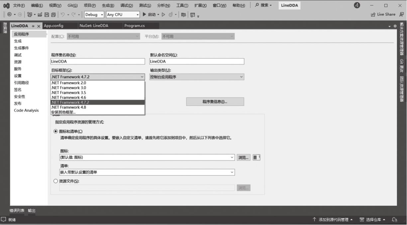This screenshot has height=225, width=407.
Task: Open the 调试(D) menu
Action: point(127,5)
